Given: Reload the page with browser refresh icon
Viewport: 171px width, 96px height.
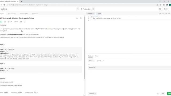Looking at the screenshot, I should [4, 5].
